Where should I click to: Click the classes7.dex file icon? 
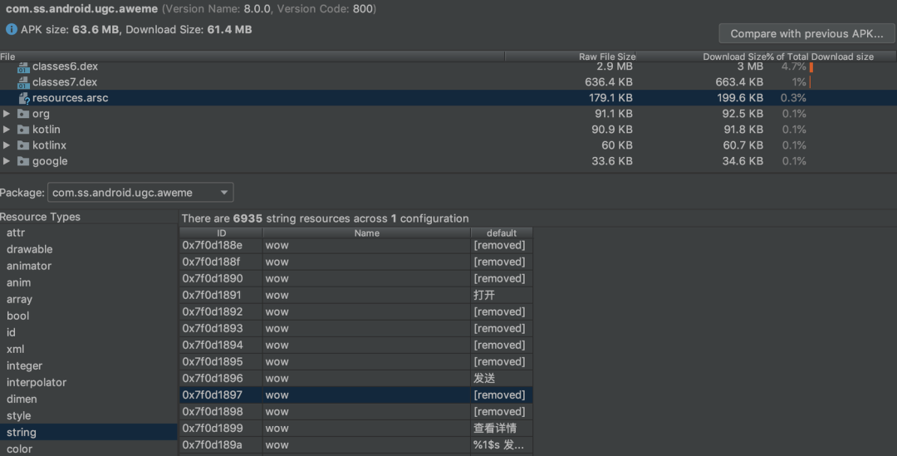[x=23, y=82]
